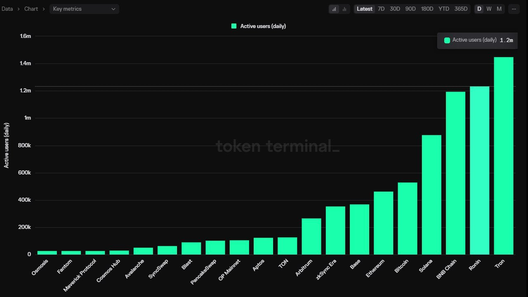
Task: Click the PancakeSwap bar
Action: [x=216, y=247]
